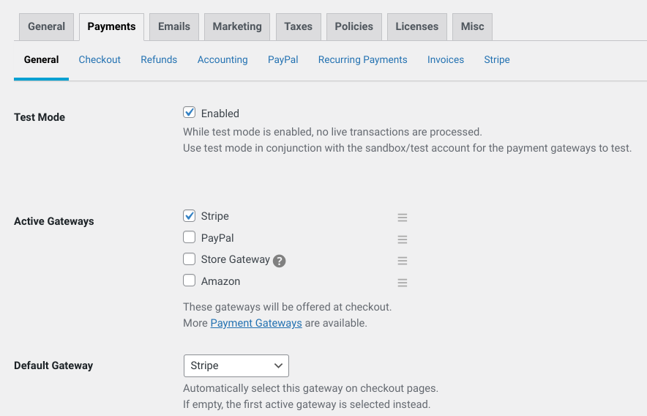Image resolution: width=647 pixels, height=416 pixels.
Task: Click the drag handle beside Stripe gateway
Action: coord(403,218)
